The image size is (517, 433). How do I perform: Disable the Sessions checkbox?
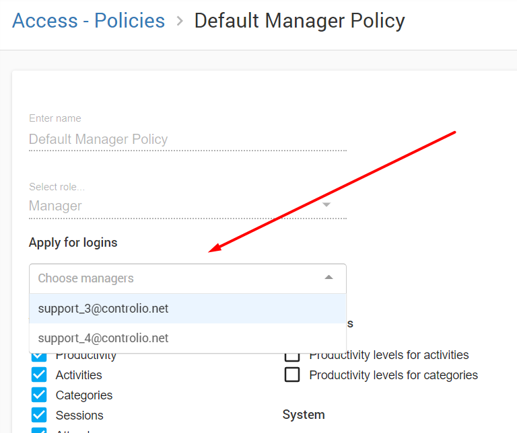click(39, 415)
